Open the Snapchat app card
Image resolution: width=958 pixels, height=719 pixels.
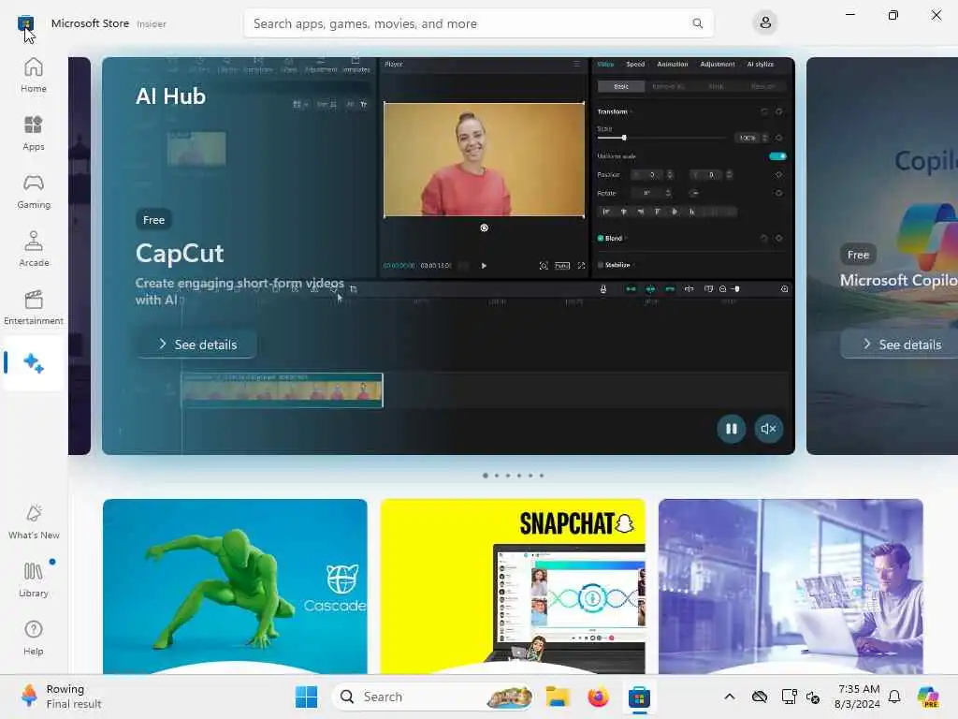513,586
